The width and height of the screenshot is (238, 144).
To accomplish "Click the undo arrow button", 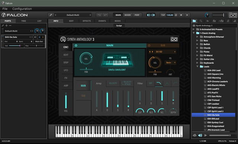I will (x=99, y=15).
